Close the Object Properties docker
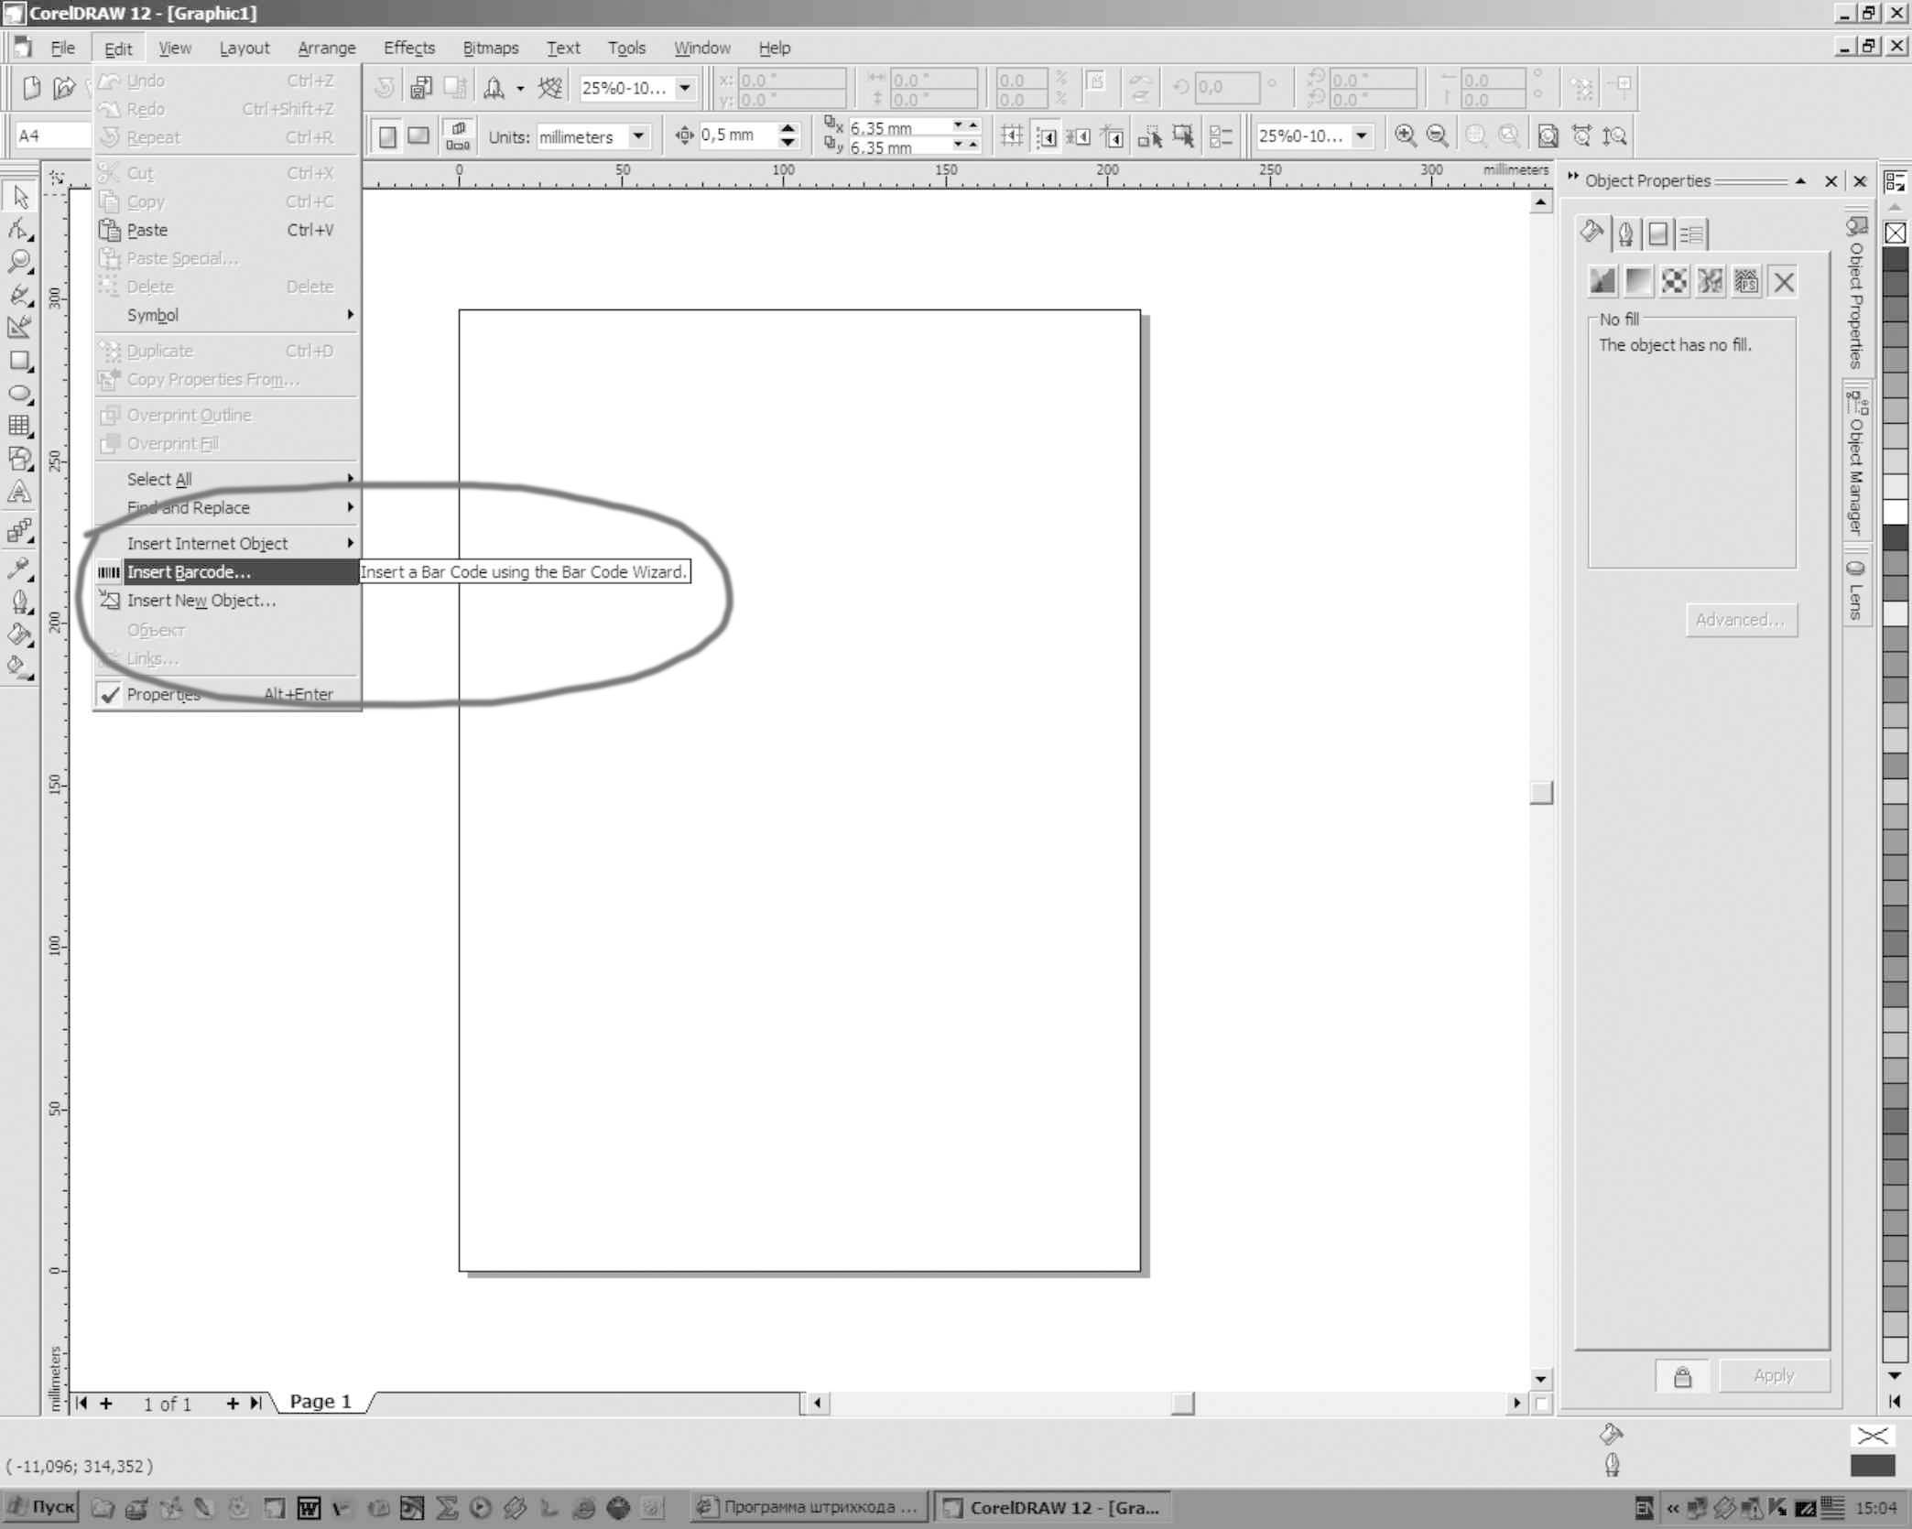 click(1831, 180)
